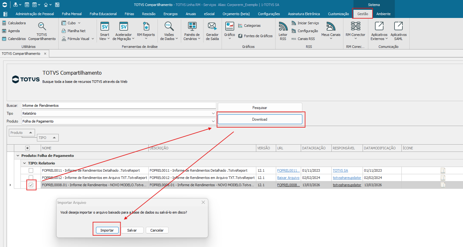The image size is (463, 247).
Task: Click the four-square grid icon in the title bar
Action: [x=57, y=5]
